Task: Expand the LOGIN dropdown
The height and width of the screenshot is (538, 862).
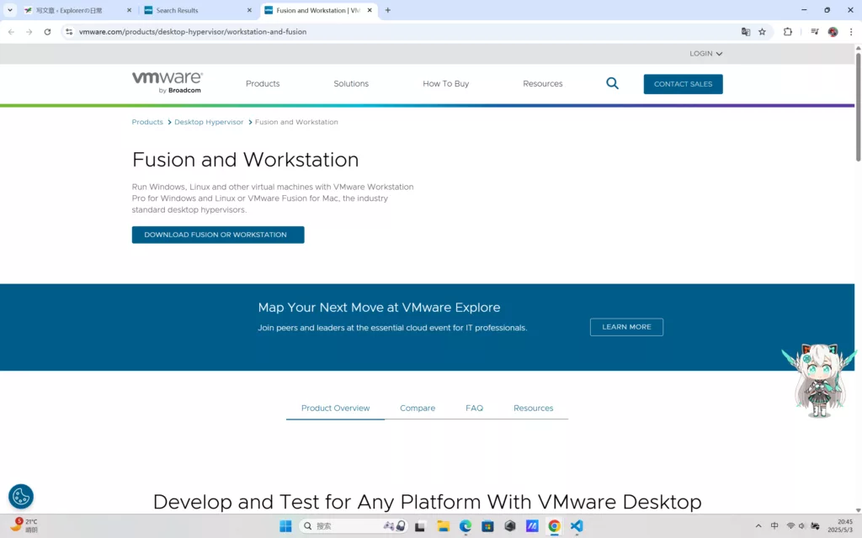Action: coord(705,54)
